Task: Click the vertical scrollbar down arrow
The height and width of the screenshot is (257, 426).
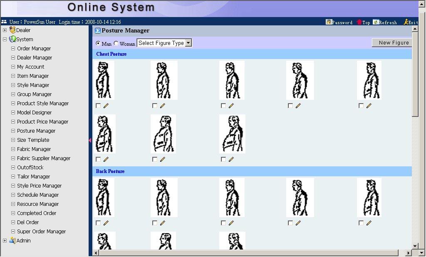Action: click(x=415, y=246)
